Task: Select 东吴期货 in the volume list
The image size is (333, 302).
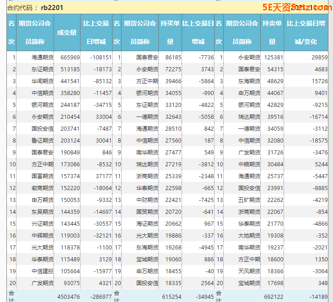Action: (x=43, y=212)
